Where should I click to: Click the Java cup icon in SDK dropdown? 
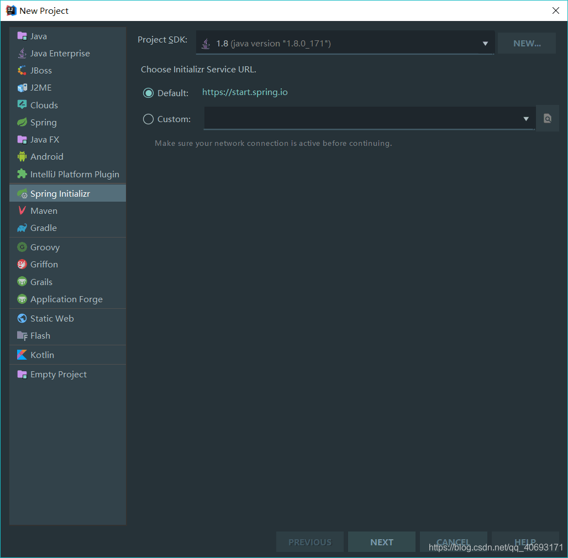coord(206,44)
